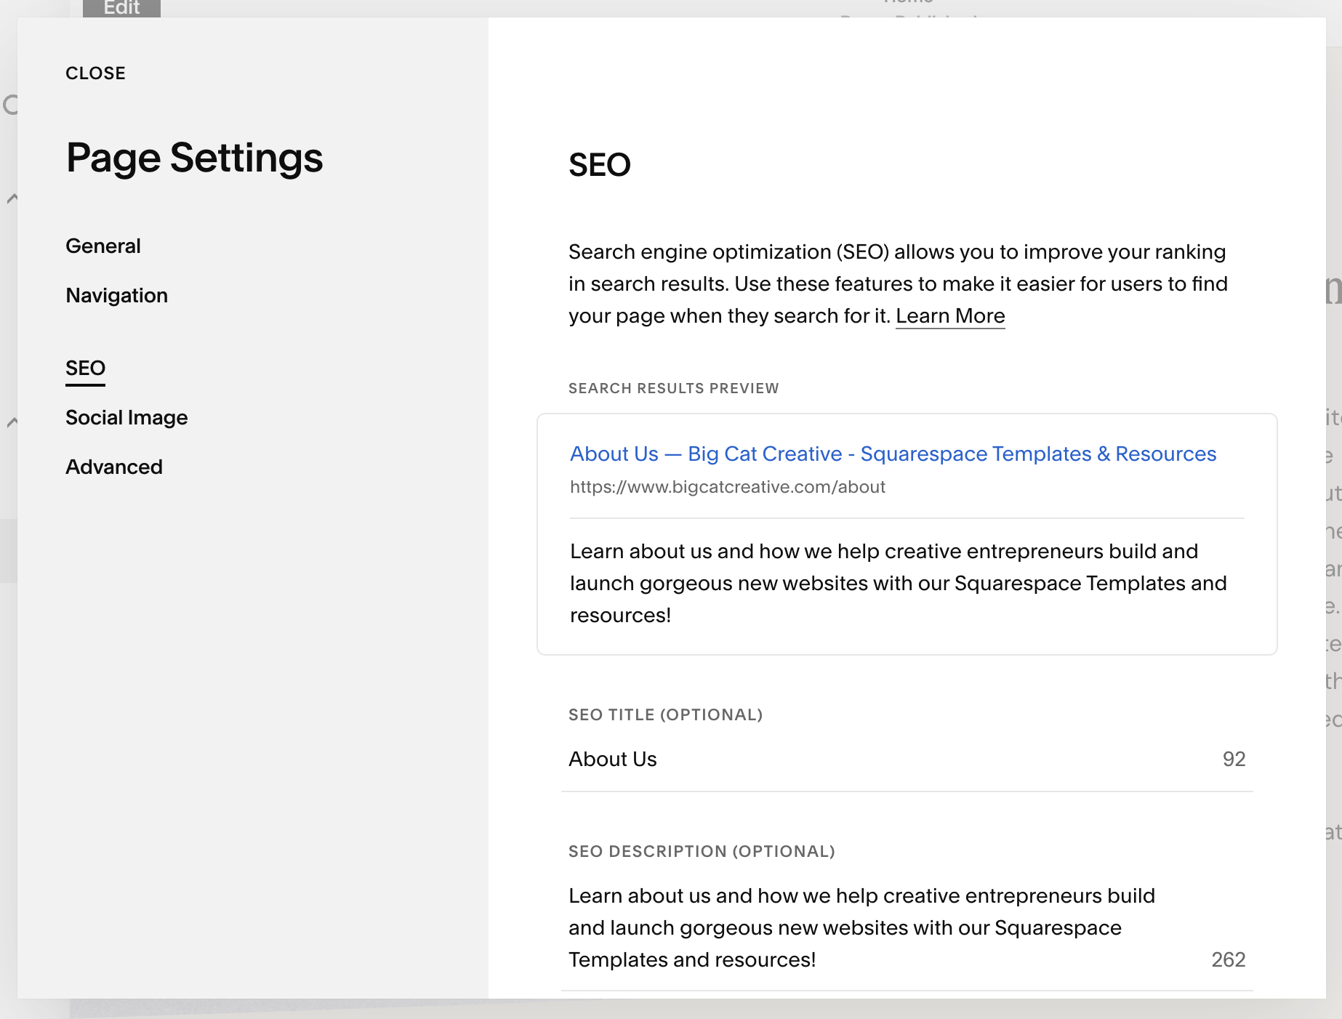The width and height of the screenshot is (1342, 1019).
Task: Click the Edit button behind the dialog
Action: point(121,8)
